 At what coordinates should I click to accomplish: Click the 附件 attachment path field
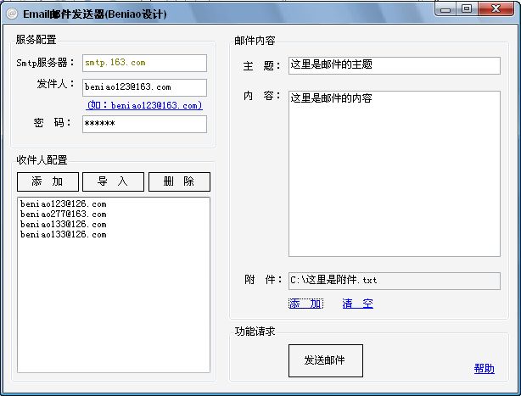tap(395, 281)
